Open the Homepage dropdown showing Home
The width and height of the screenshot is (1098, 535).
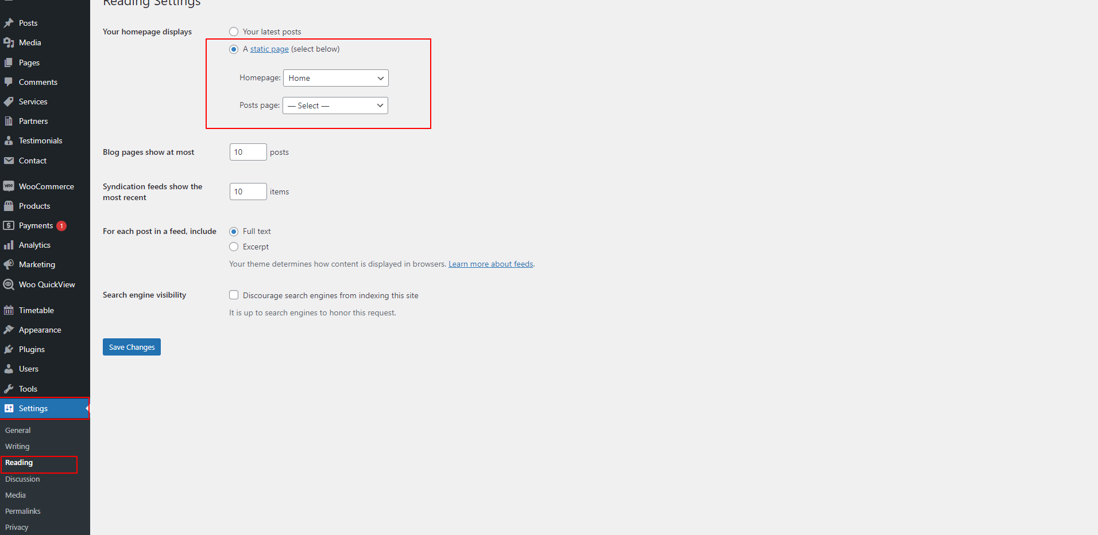pyautogui.click(x=335, y=78)
